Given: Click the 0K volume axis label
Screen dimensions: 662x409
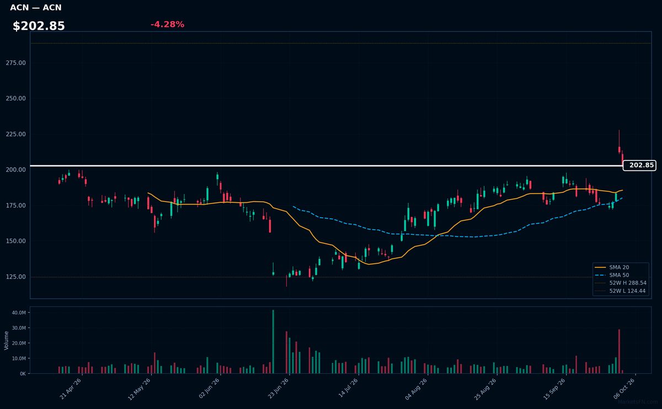Looking at the screenshot, I should [23, 374].
